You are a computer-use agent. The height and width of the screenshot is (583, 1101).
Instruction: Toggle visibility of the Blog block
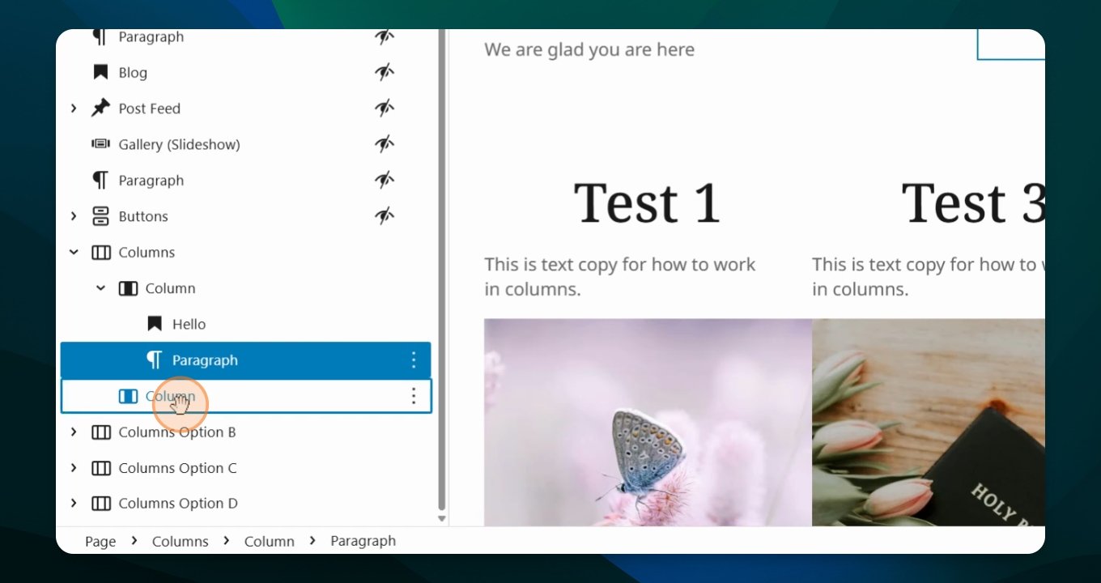coord(384,72)
